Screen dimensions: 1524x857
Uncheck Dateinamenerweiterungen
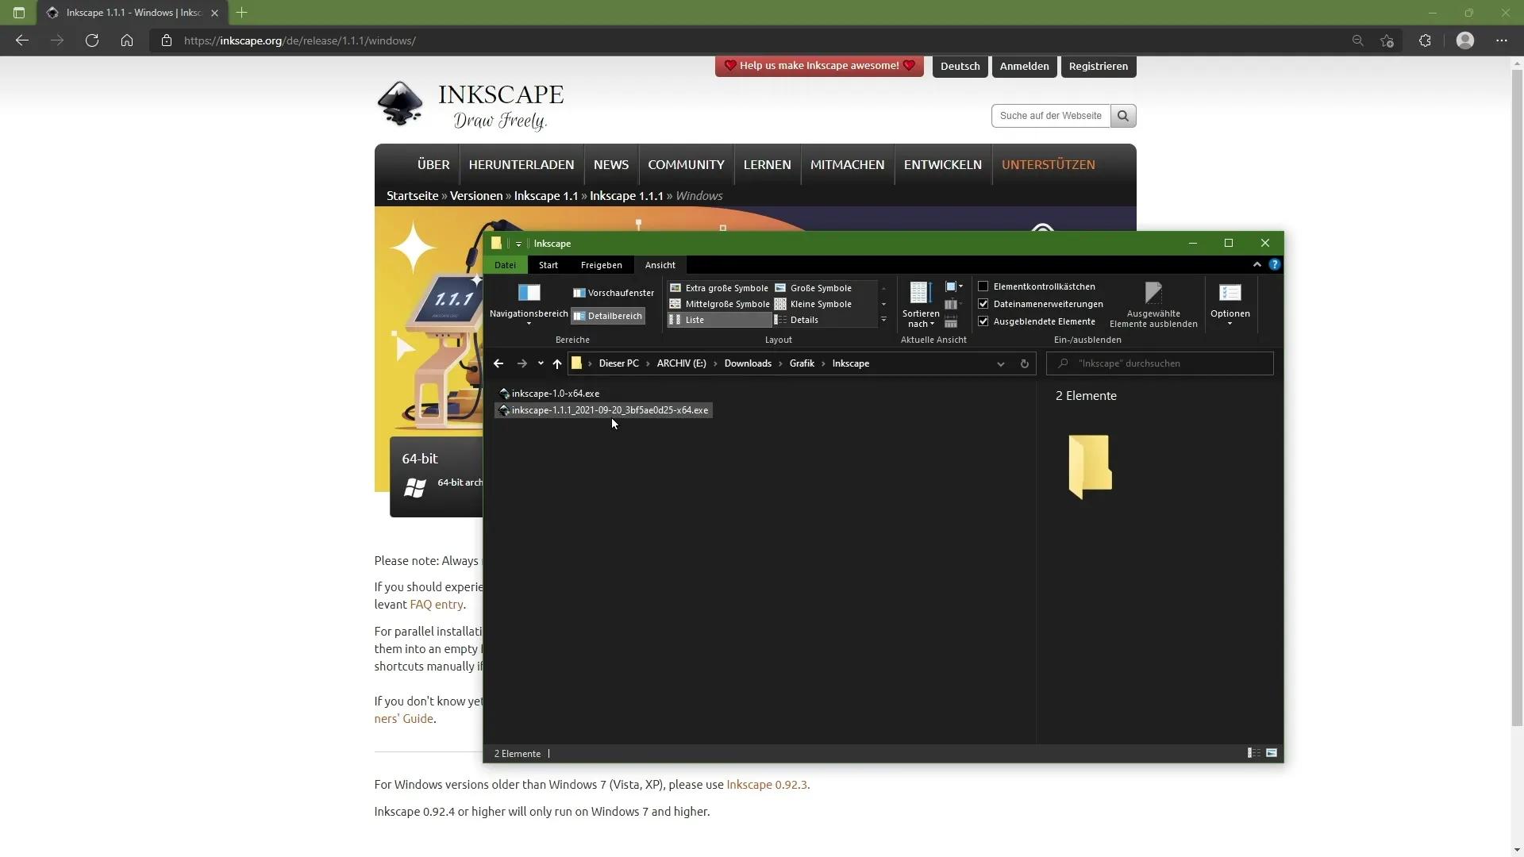click(x=983, y=304)
